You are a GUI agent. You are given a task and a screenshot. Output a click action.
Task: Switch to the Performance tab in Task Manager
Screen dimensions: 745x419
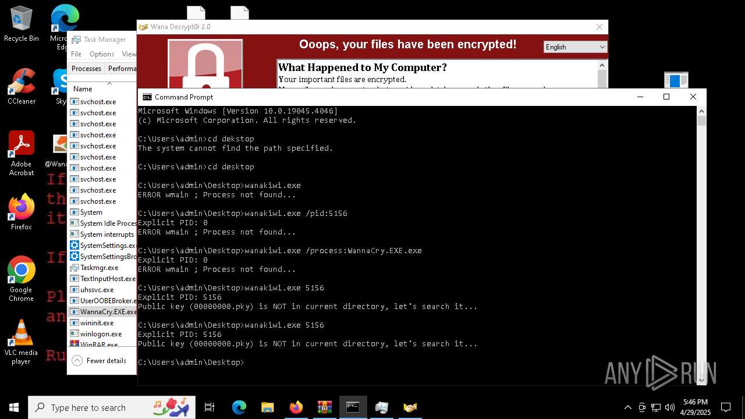[122, 69]
